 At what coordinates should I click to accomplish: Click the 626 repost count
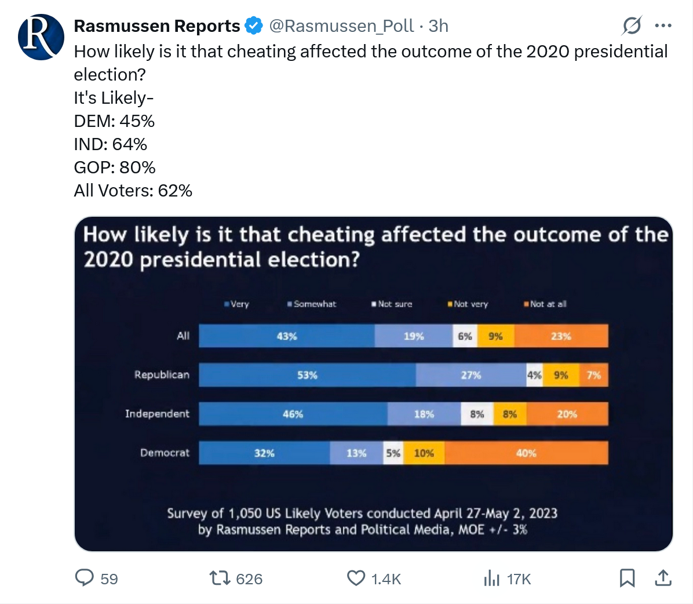249,579
